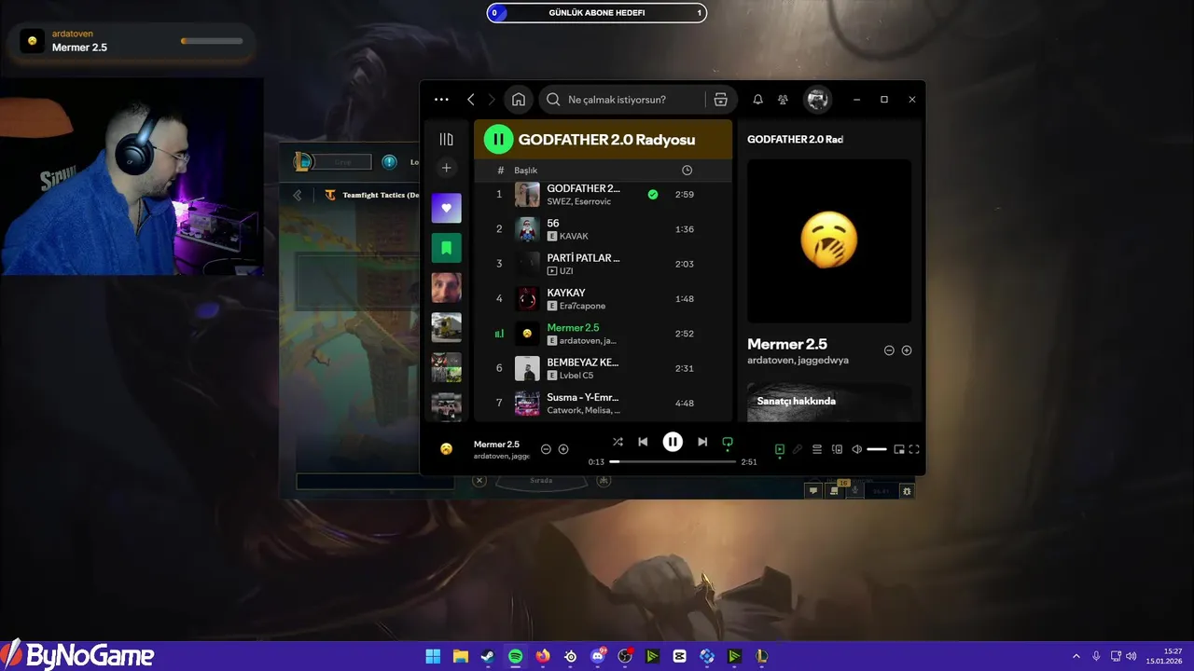Create new playlist with plus icon
The width and height of the screenshot is (1194, 671).
pos(446,168)
